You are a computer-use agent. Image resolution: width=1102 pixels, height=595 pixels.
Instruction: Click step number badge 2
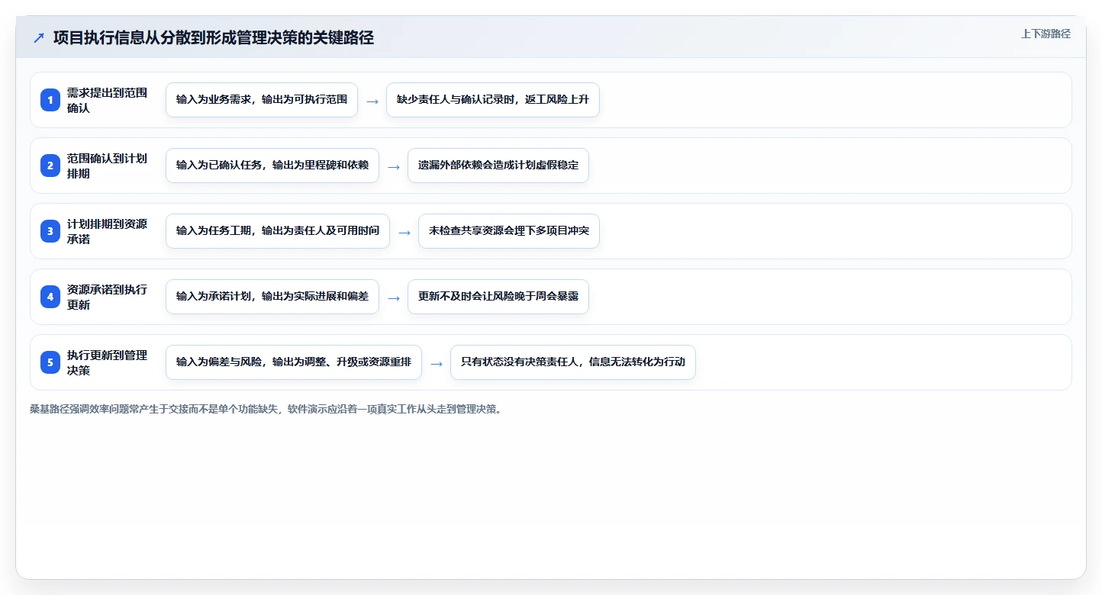pos(50,166)
